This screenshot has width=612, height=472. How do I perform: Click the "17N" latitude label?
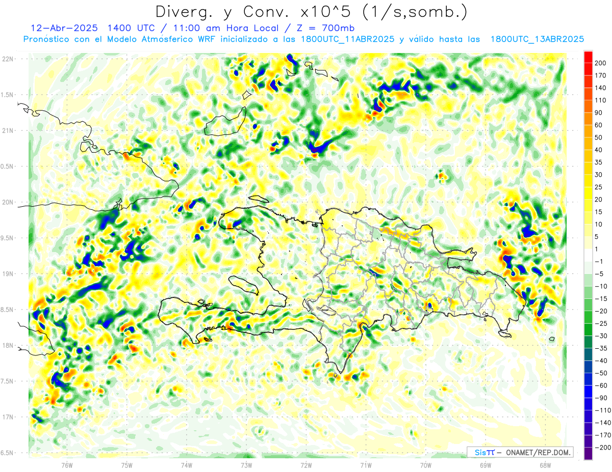8,417
